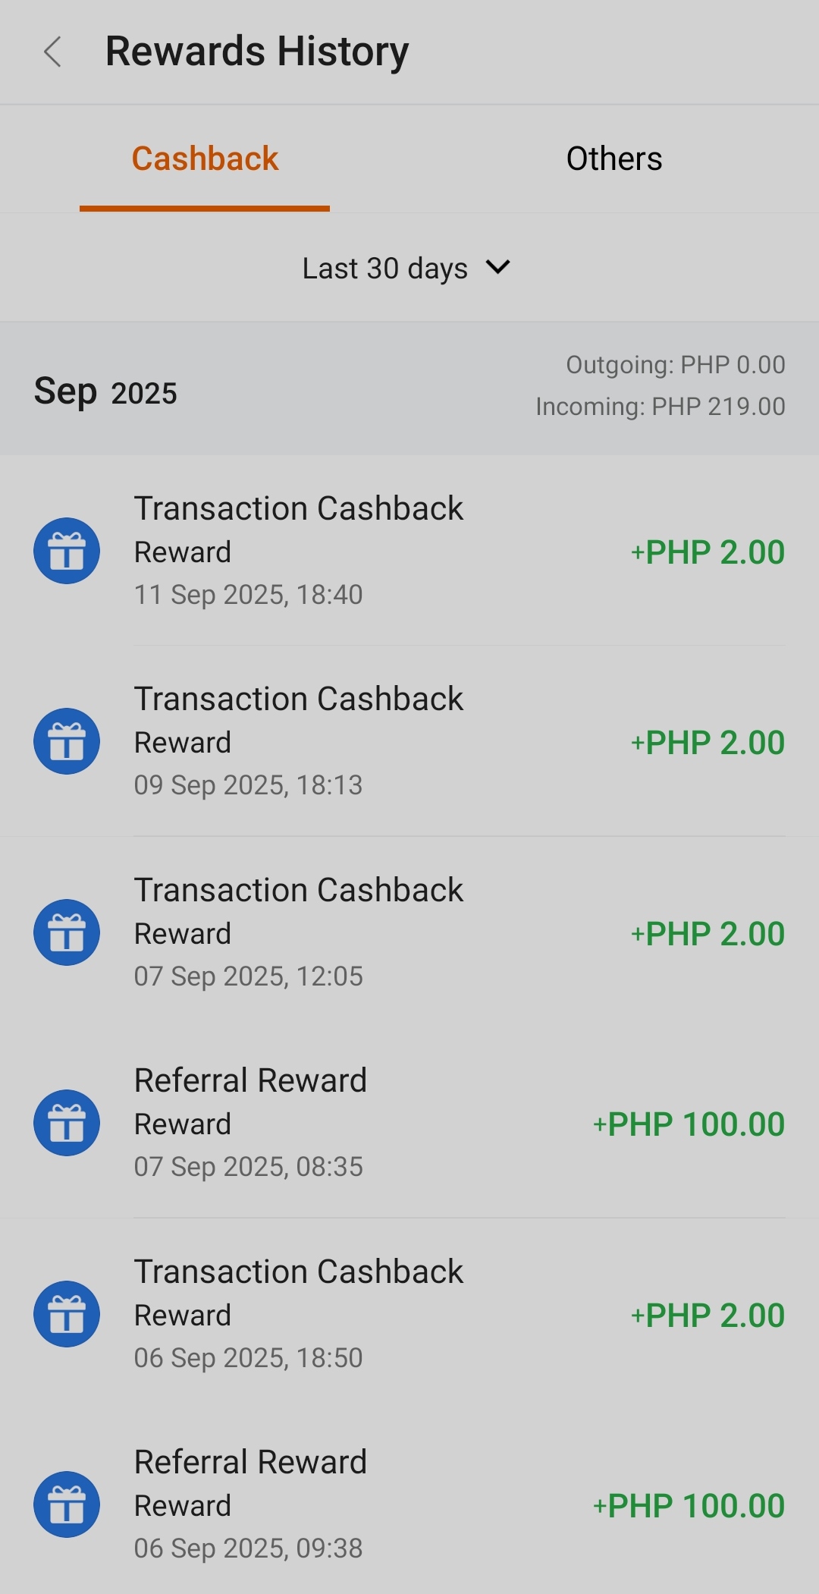Viewport: 819px width, 1594px height.
Task: Open Referral Reward from 06 Sep 09:38
Action: click(x=250, y=1463)
